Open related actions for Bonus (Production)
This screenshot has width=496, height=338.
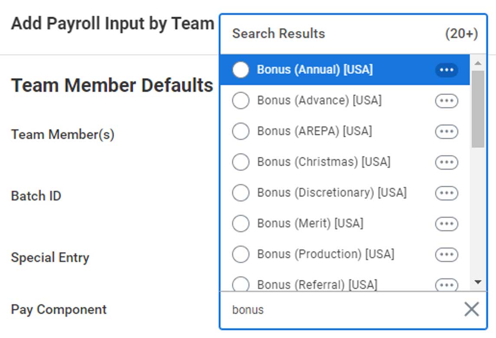coord(447,254)
